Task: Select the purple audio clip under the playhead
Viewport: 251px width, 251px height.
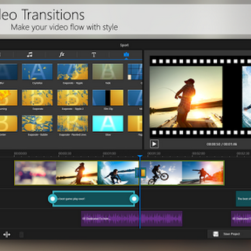Action: click(x=132, y=218)
